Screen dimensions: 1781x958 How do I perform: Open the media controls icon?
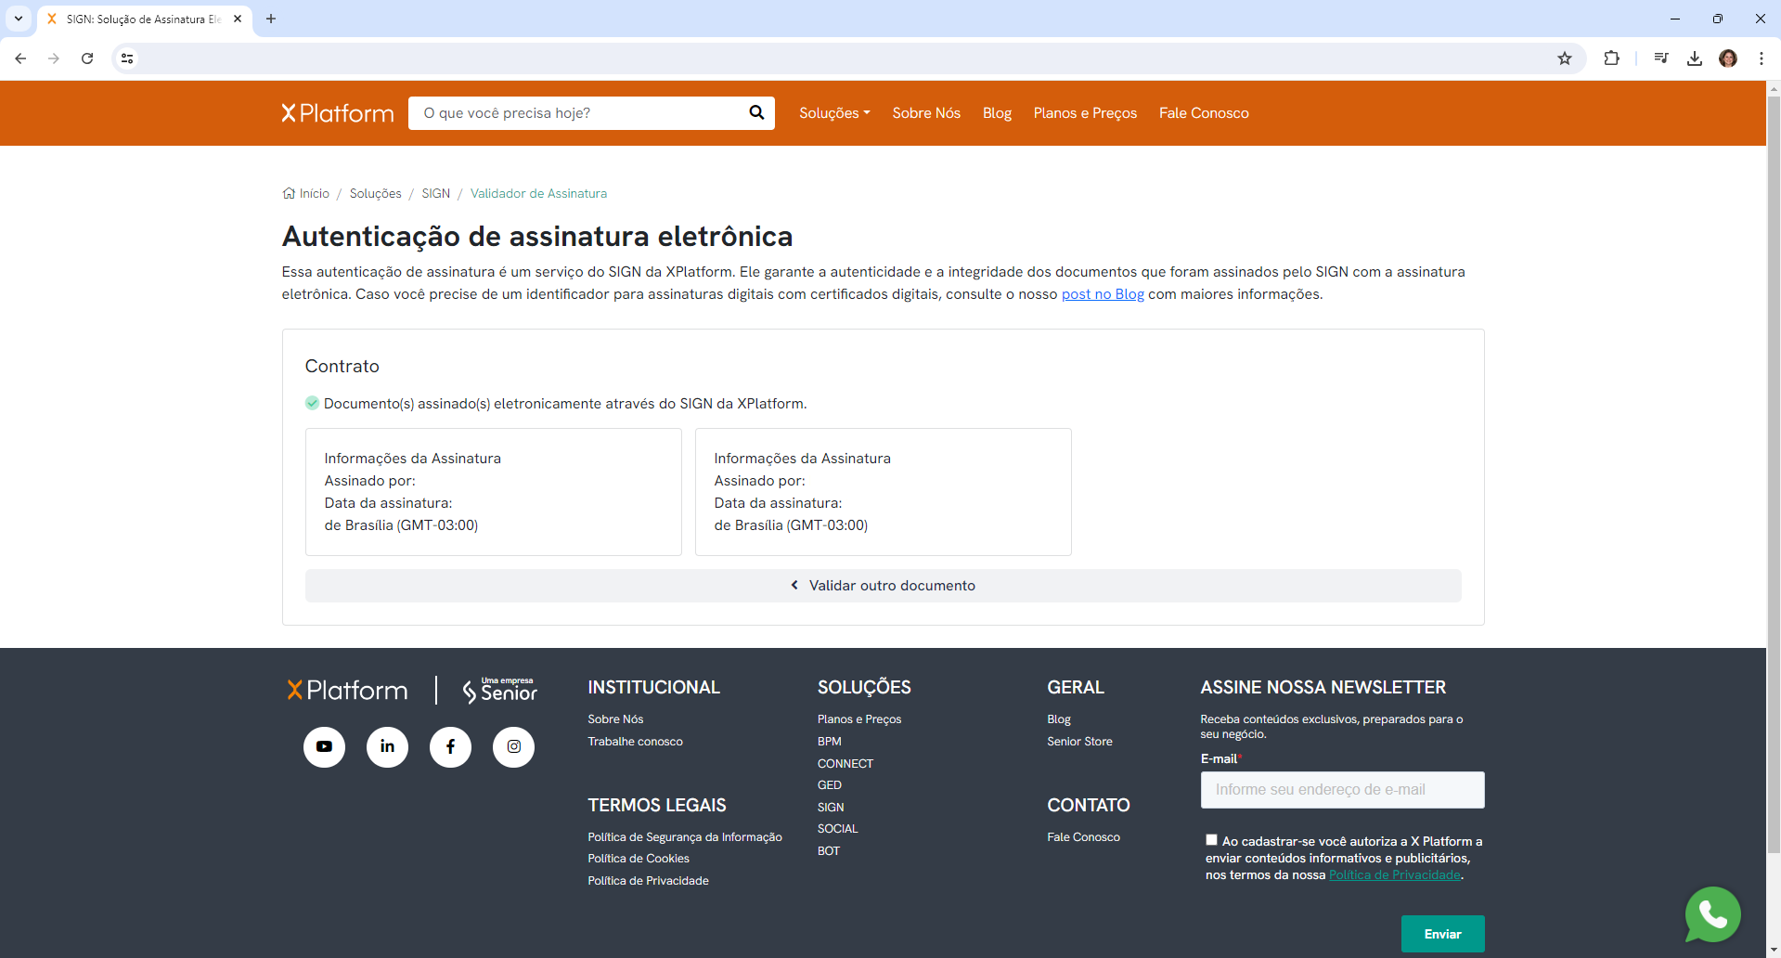pos(1661,58)
